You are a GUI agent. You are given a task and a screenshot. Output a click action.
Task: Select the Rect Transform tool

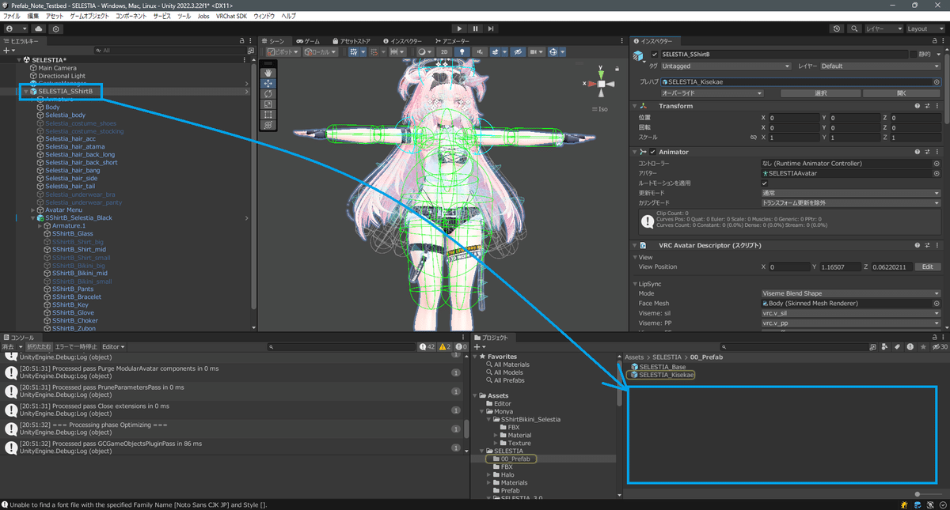(x=268, y=114)
